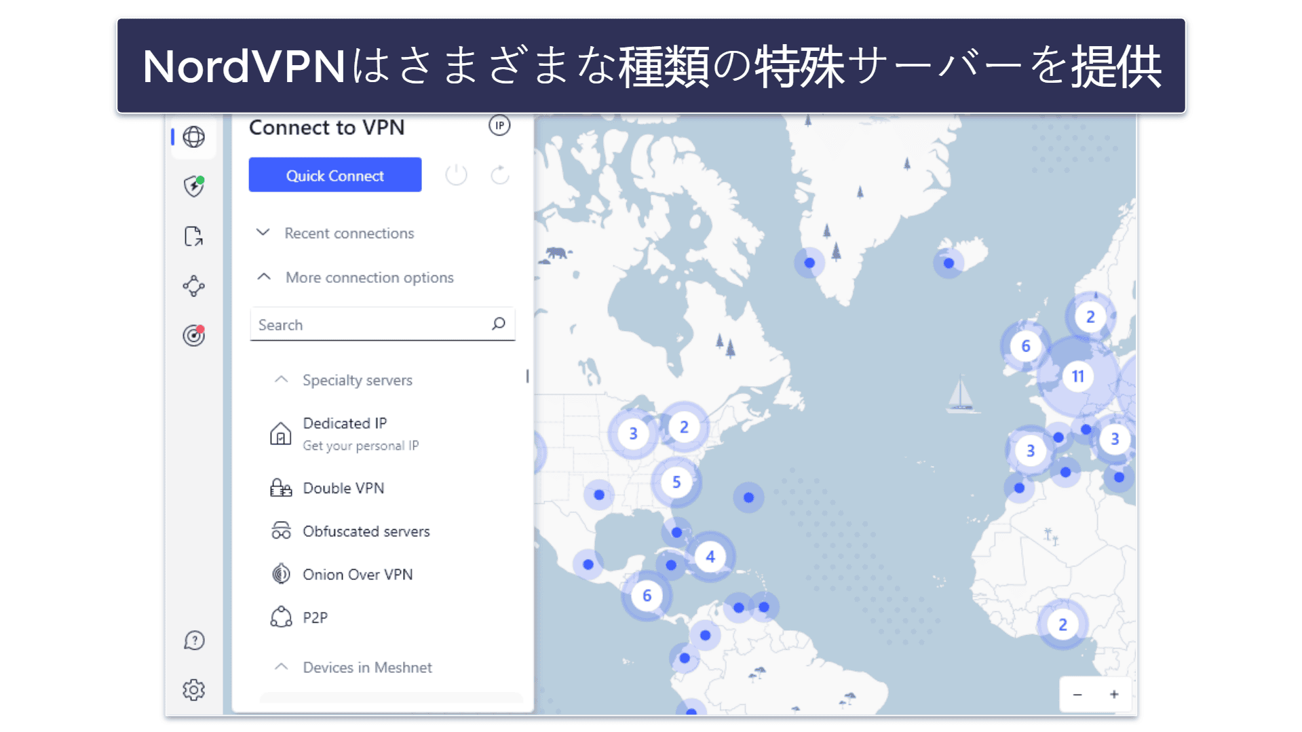The image size is (1302, 732).
Task: Click the Quick Connect button
Action: point(335,175)
